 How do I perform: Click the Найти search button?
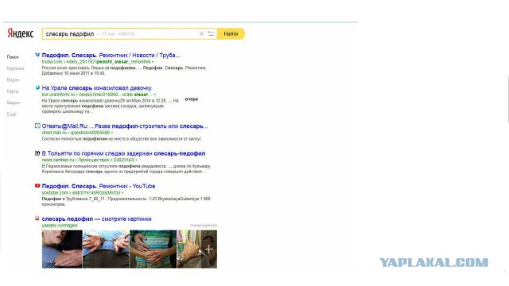click(x=231, y=33)
